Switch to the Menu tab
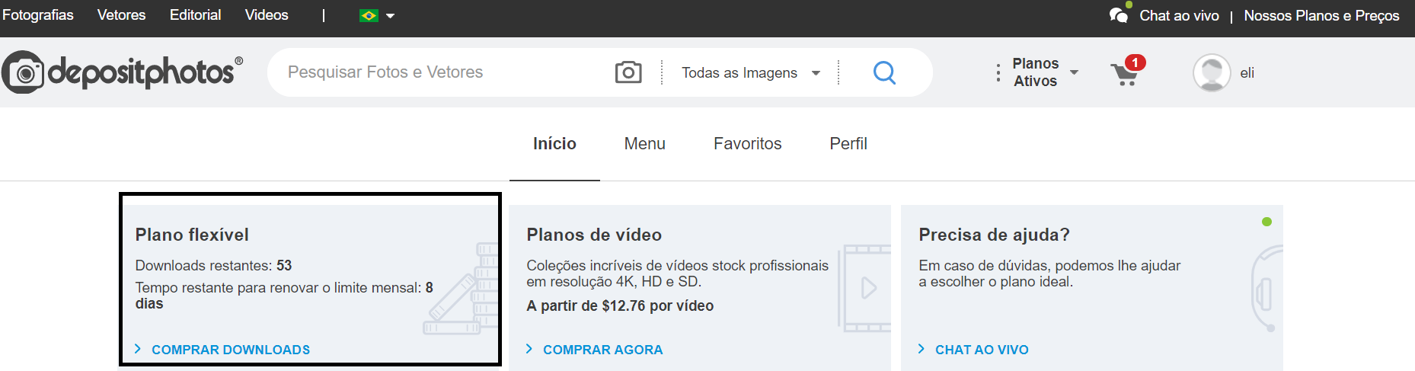 pyautogui.click(x=644, y=143)
